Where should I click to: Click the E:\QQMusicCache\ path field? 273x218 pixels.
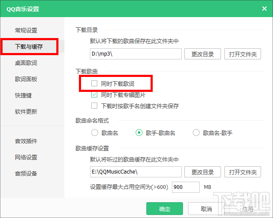tap(136, 172)
